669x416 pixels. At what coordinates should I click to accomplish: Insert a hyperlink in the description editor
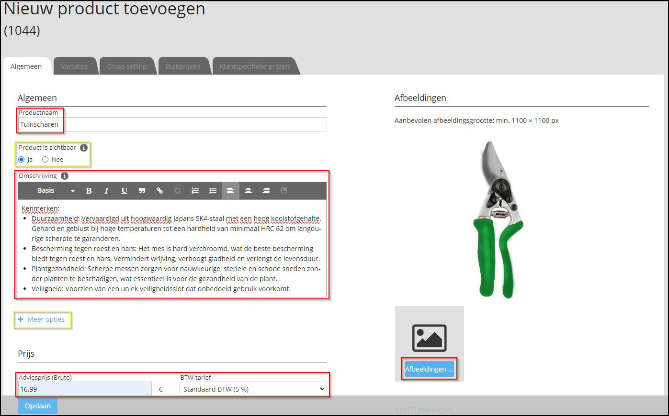159,190
